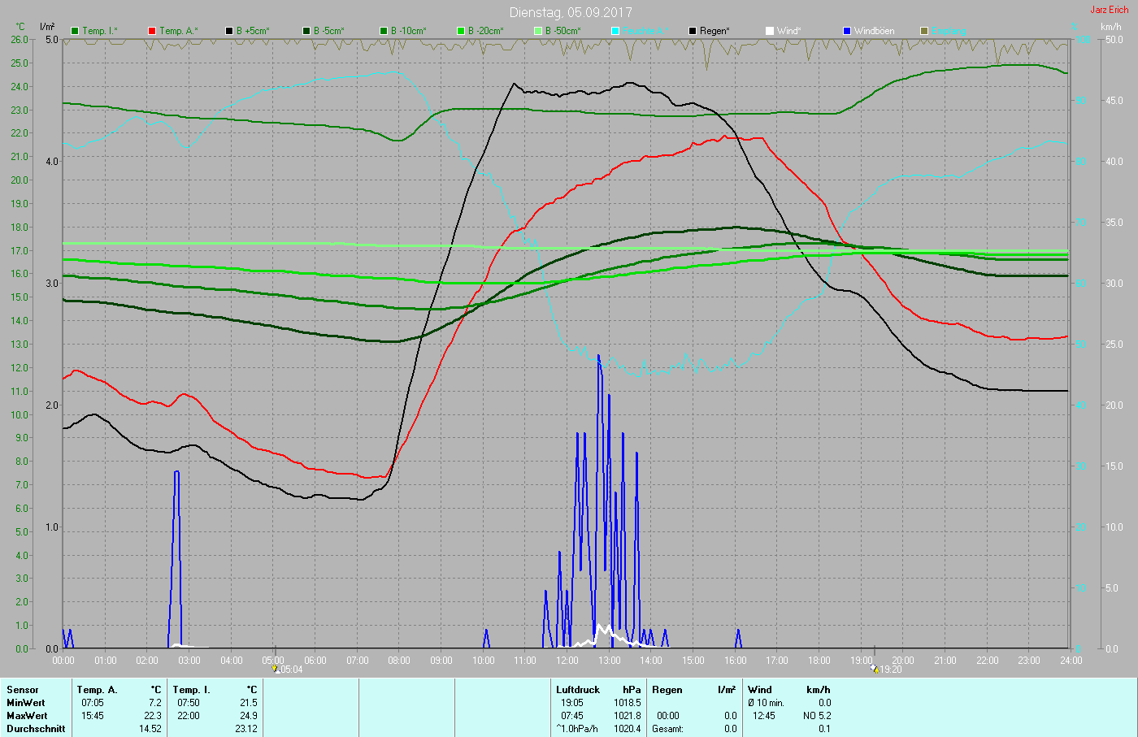
Task: Select the black B +5cm legend marker
Action: [229, 31]
